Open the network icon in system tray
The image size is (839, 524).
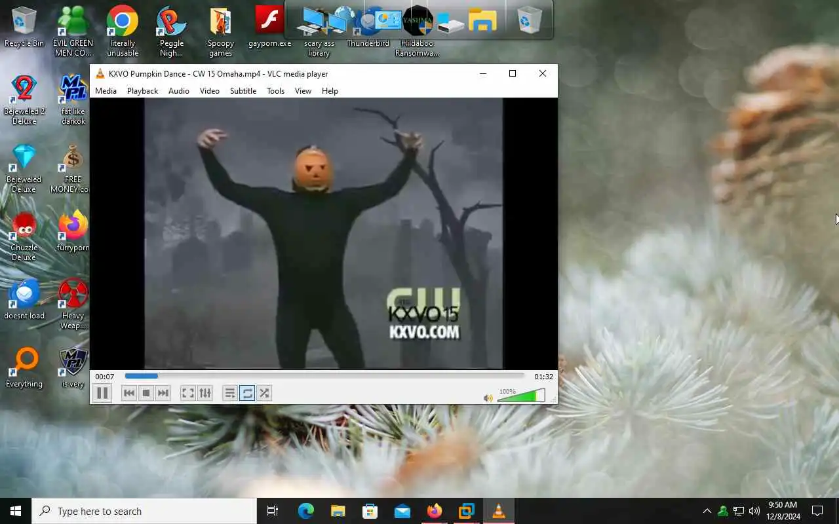739,511
